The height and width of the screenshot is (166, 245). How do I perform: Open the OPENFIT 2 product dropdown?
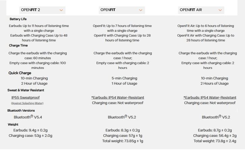(x=41, y=10)
